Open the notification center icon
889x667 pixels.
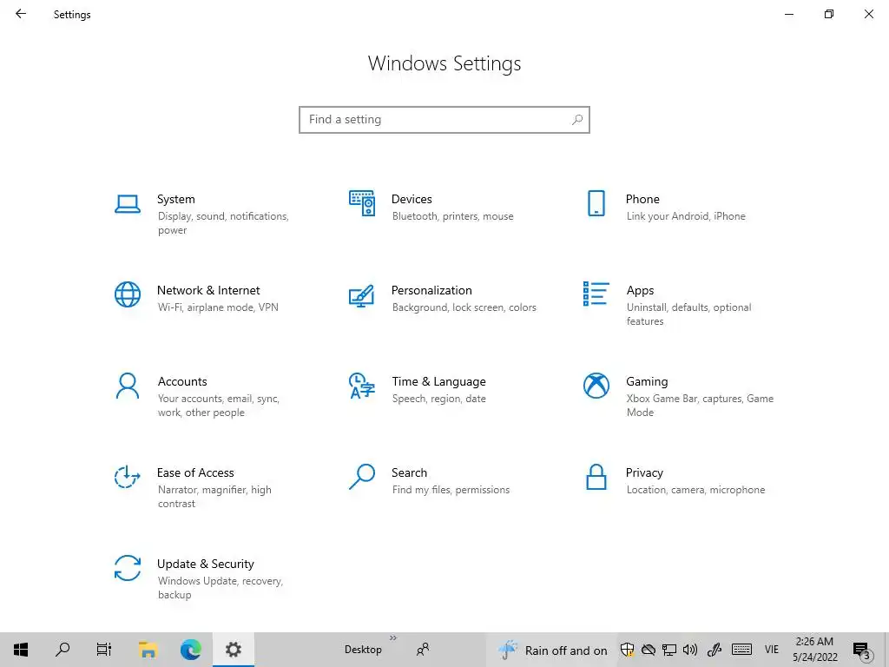862,650
